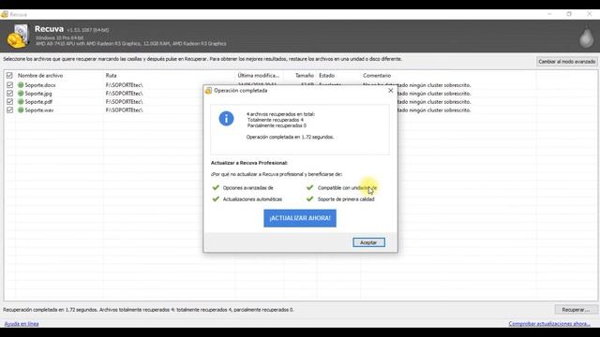Click the Piriform pear logo icon
Screen dimensions: 600x337
[586, 37]
